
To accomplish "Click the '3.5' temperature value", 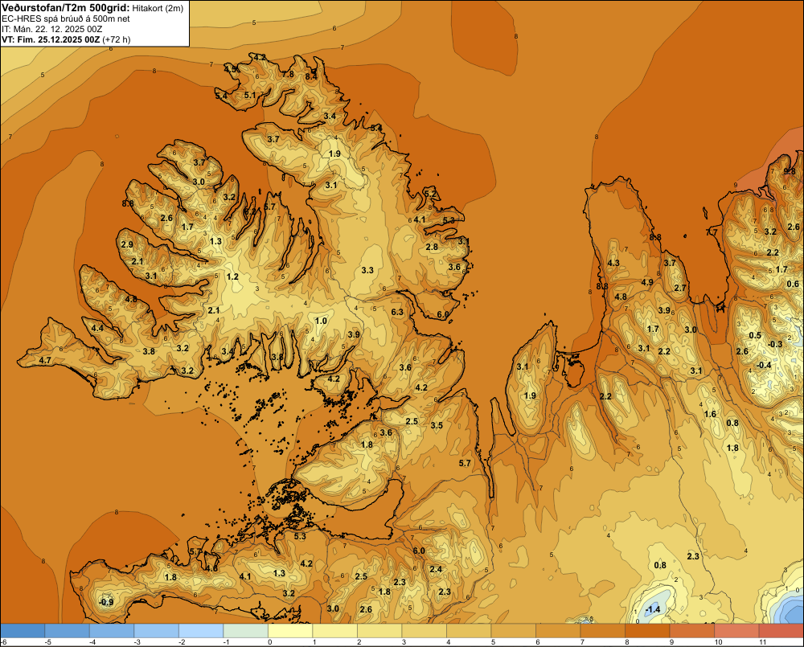I will (x=437, y=425).
